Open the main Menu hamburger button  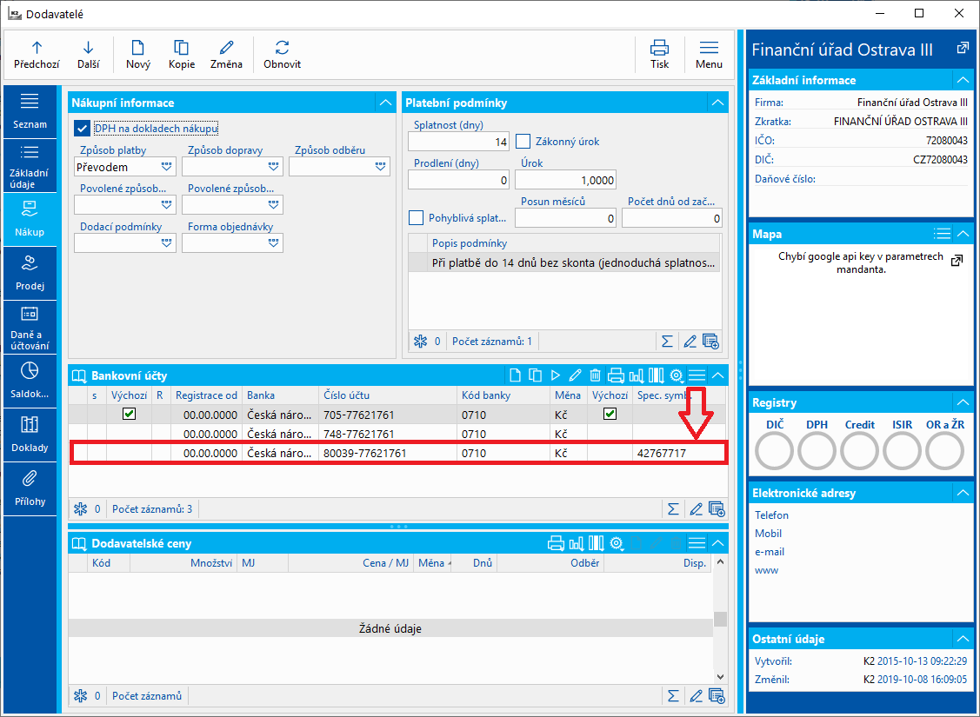(x=709, y=55)
